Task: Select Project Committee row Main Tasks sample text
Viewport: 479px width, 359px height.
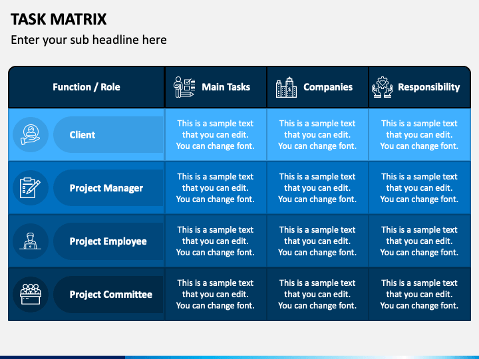Action: click(216, 294)
